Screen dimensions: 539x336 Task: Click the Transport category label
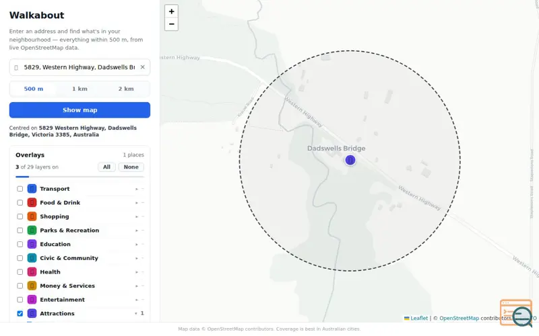point(55,189)
